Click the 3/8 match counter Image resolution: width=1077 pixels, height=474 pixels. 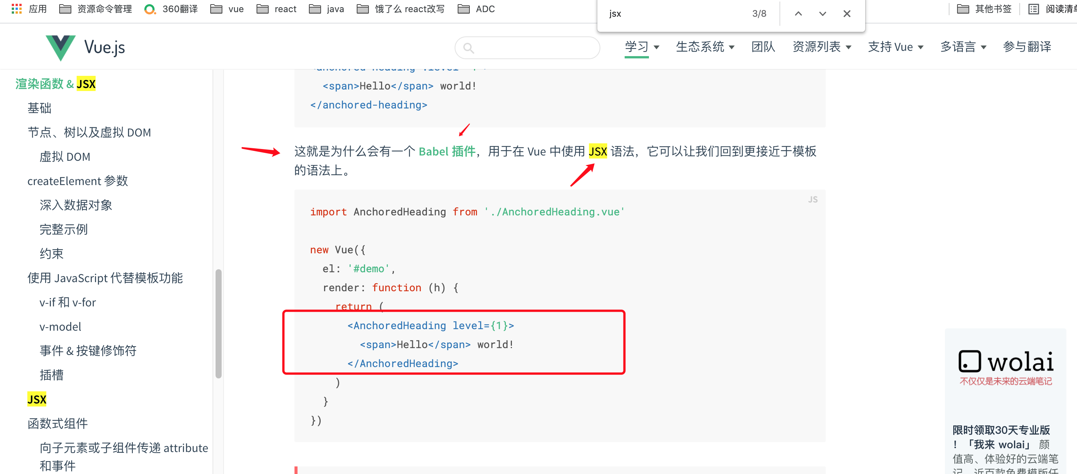(759, 14)
